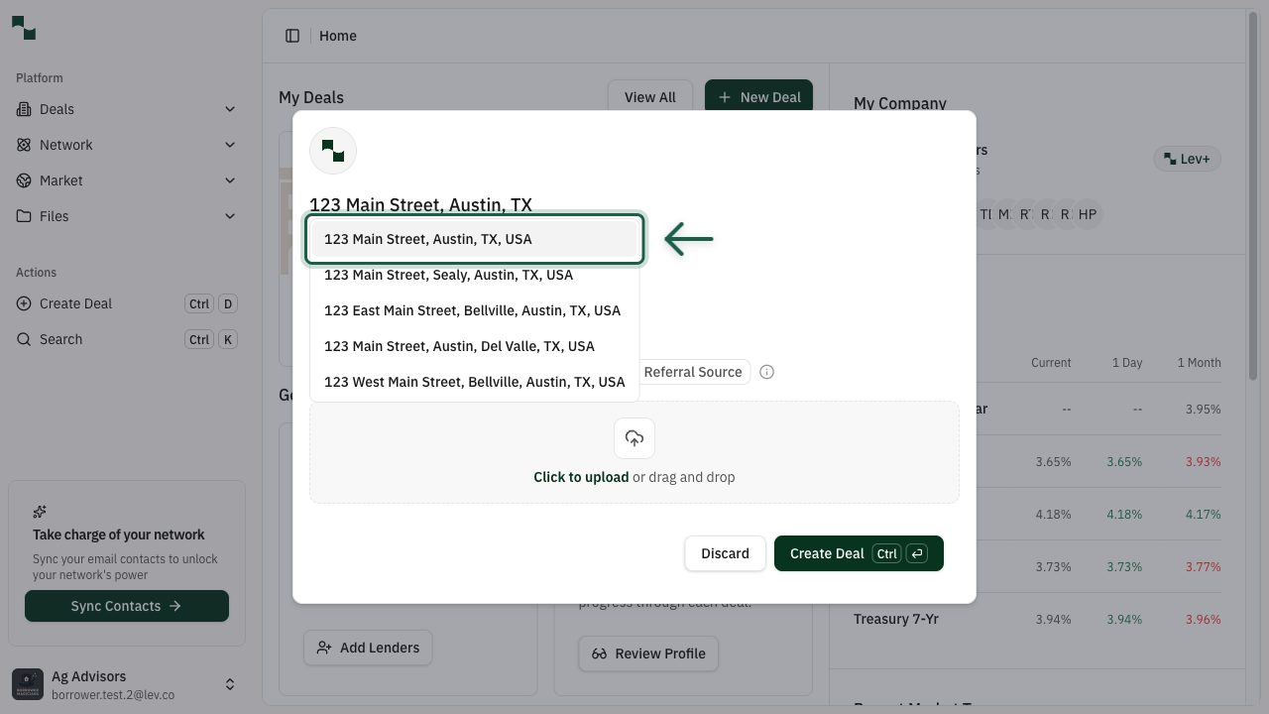Click Sync Contacts in the sidebar

pyautogui.click(x=126, y=606)
